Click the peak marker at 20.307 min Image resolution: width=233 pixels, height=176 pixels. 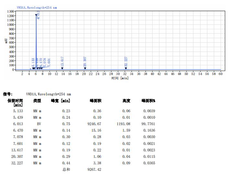coord(85,68)
